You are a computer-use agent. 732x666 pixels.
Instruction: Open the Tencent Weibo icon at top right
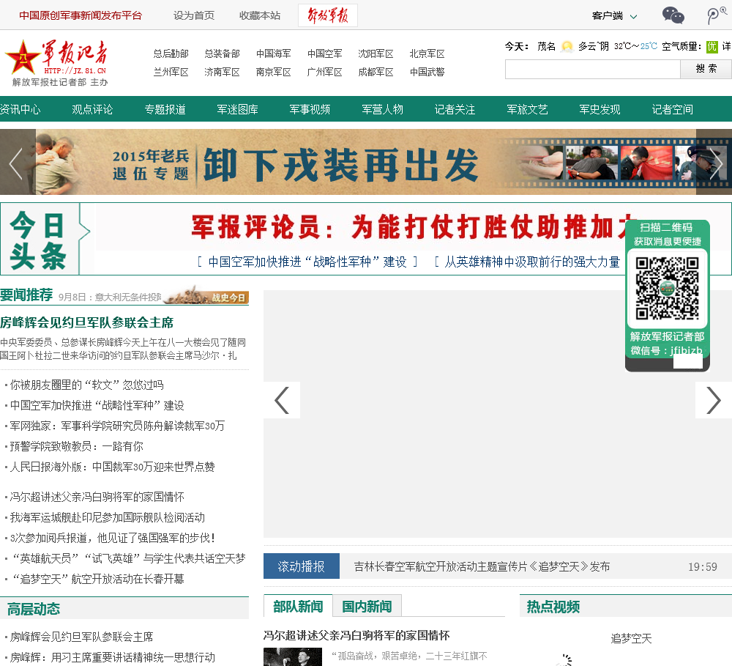[x=717, y=16]
